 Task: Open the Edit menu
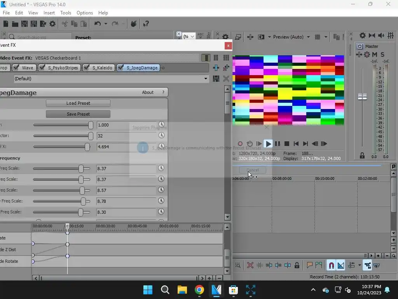coord(19,13)
